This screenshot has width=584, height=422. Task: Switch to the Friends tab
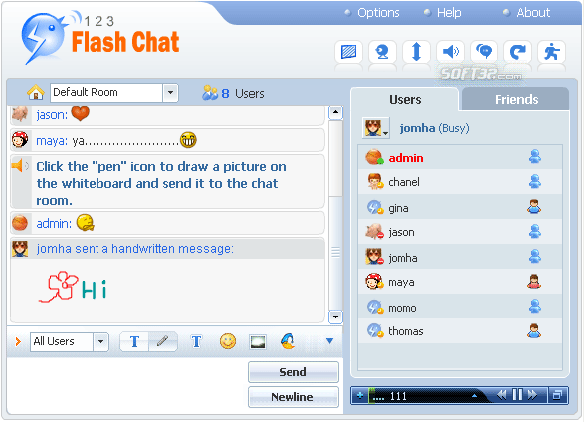tap(516, 100)
